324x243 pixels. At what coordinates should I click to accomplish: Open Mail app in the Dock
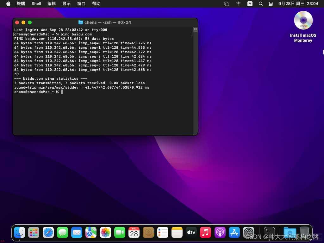point(77,232)
